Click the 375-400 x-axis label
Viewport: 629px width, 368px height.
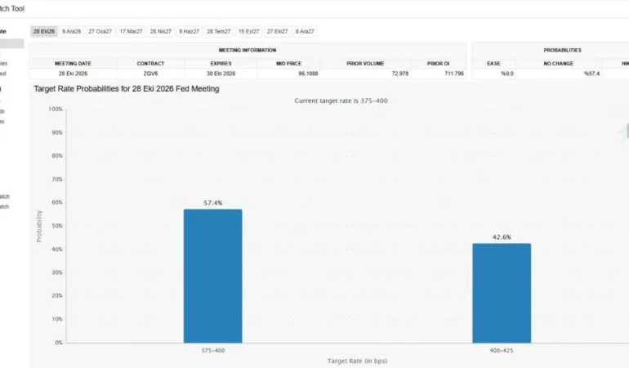[213, 350]
